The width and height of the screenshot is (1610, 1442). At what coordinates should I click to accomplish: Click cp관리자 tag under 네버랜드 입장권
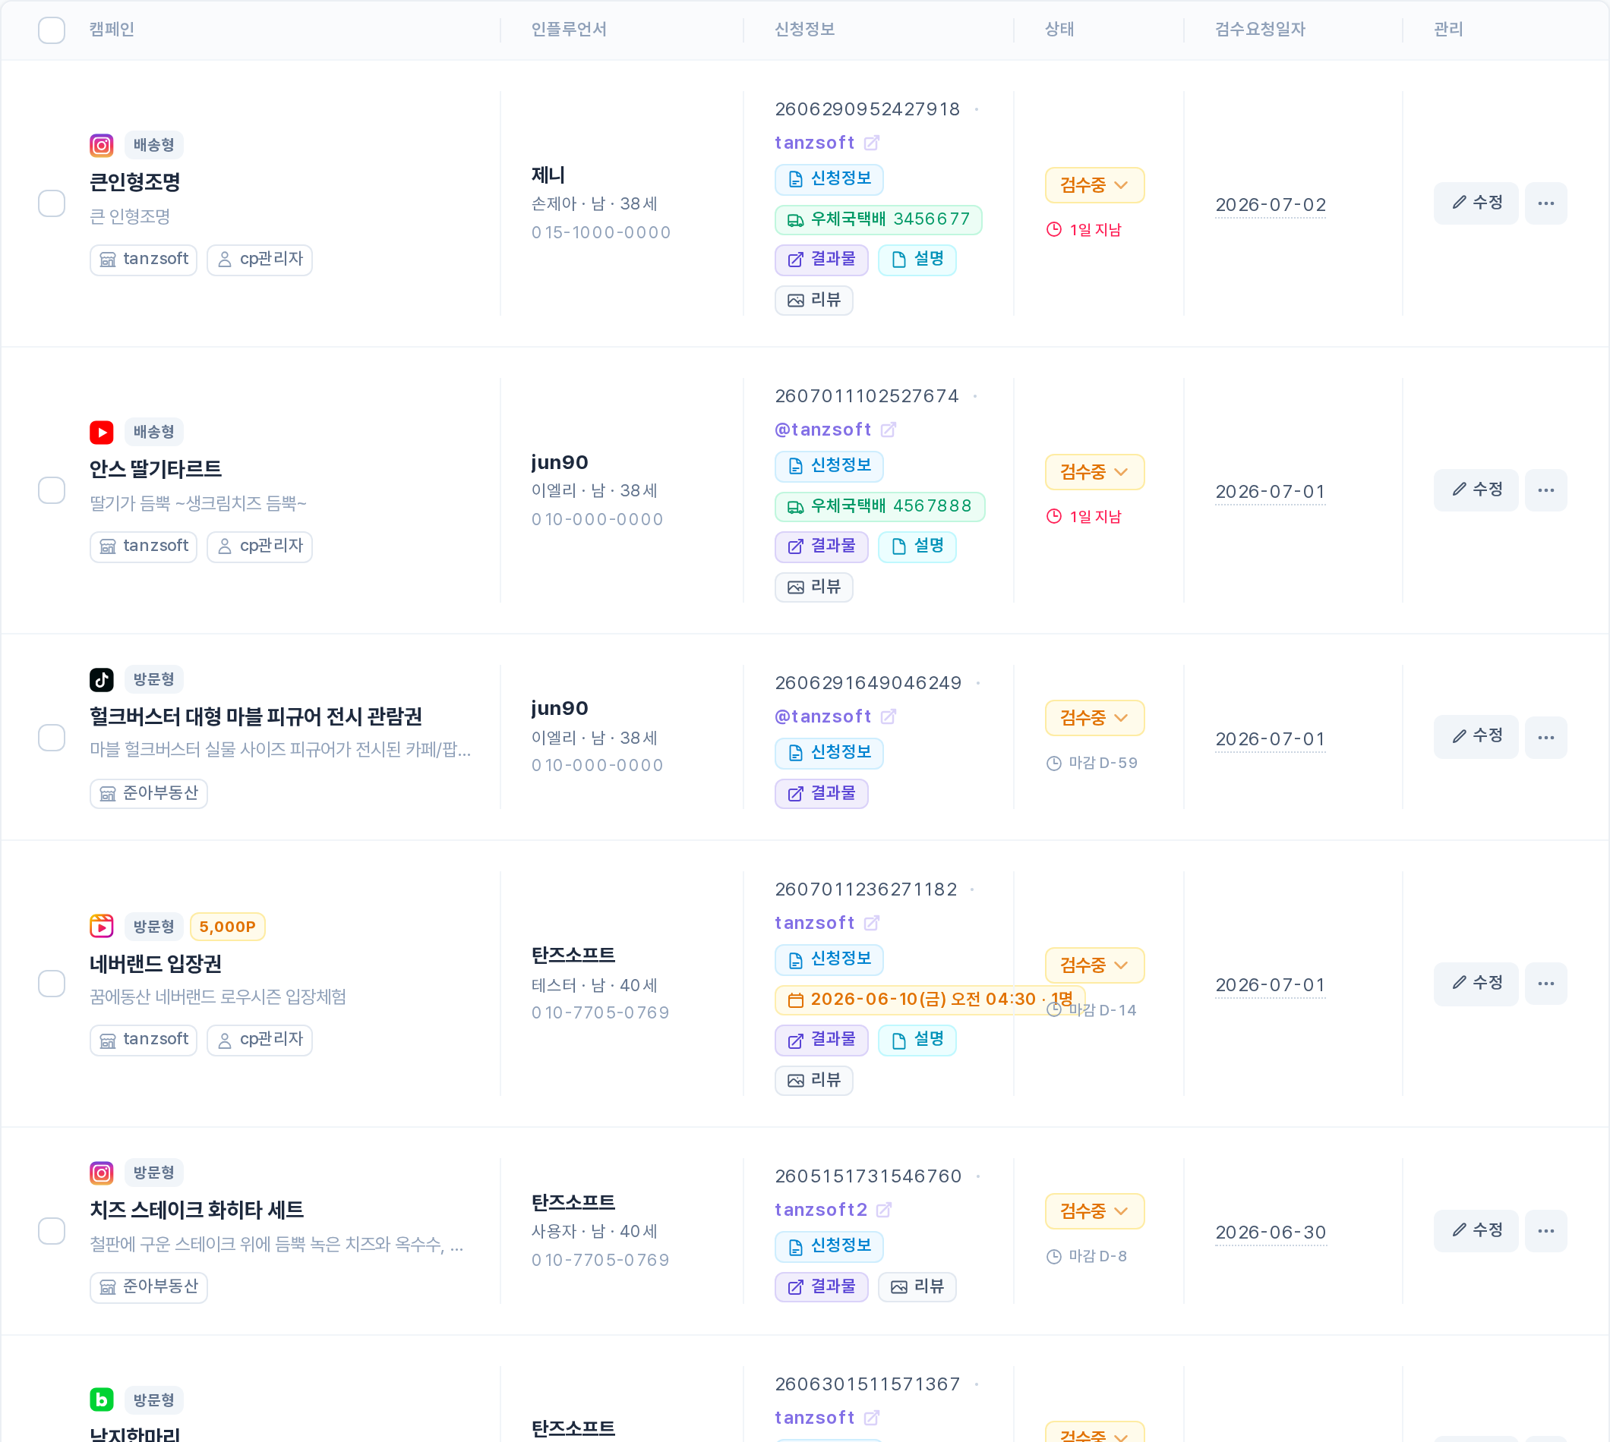coord(259,1041)
